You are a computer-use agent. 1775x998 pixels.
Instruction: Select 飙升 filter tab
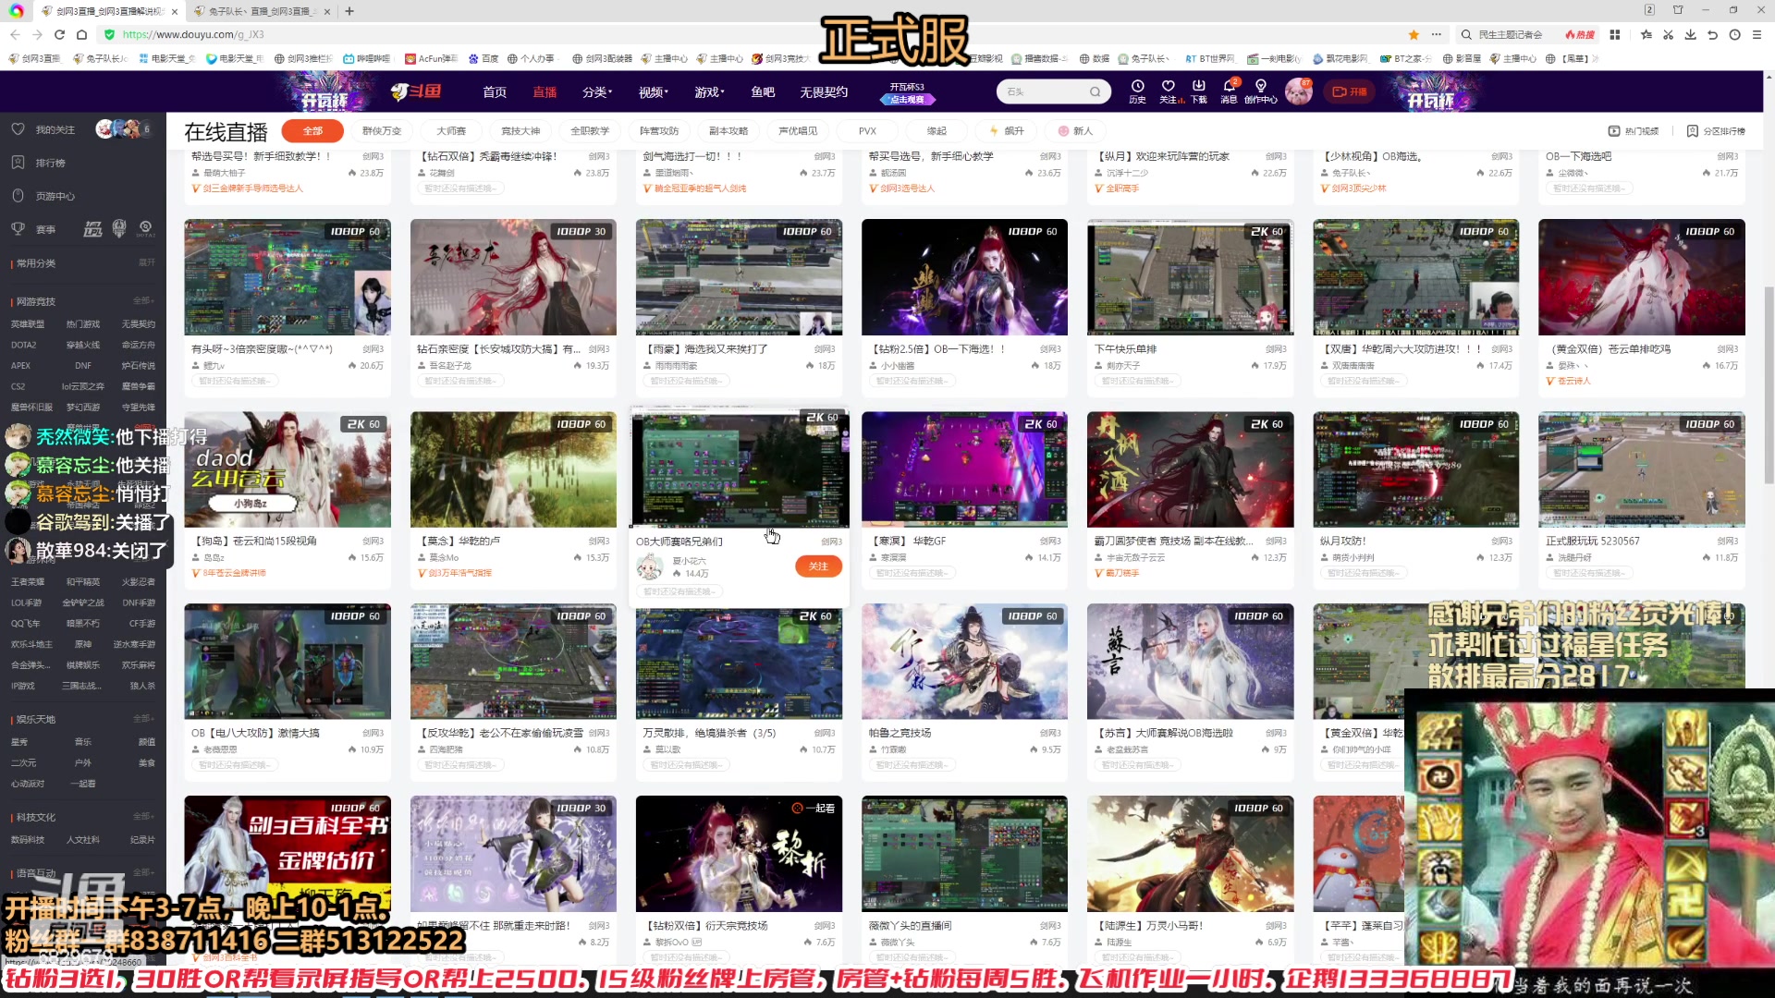point(1007,131)
